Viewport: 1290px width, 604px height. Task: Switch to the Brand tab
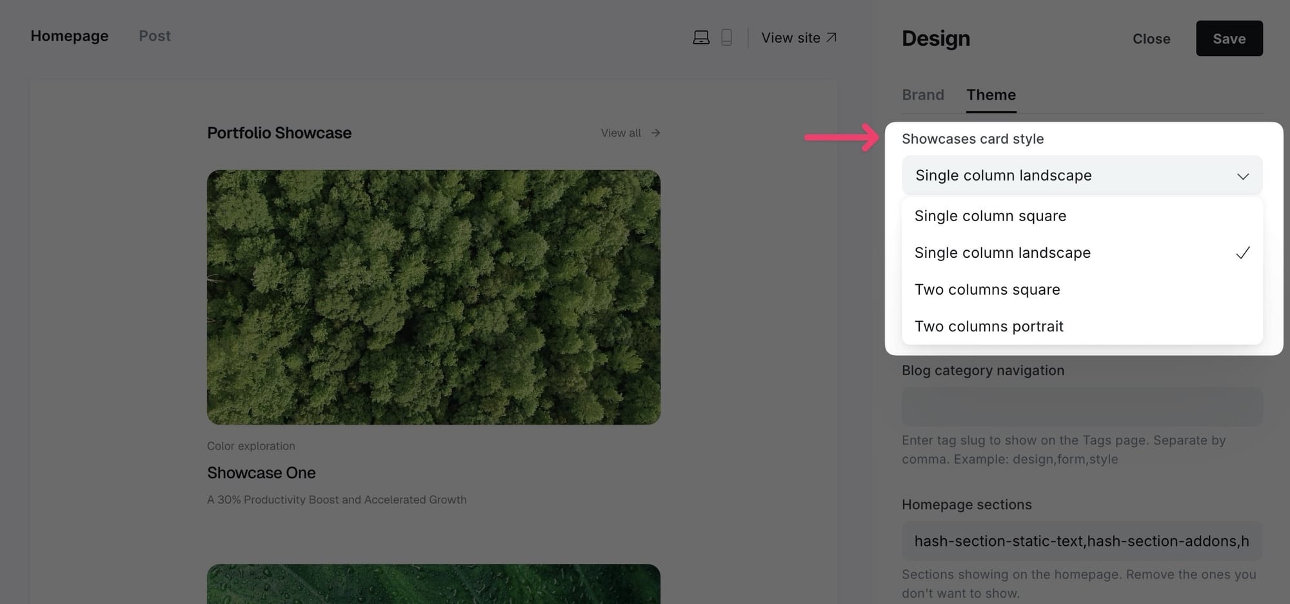[923, 95]
